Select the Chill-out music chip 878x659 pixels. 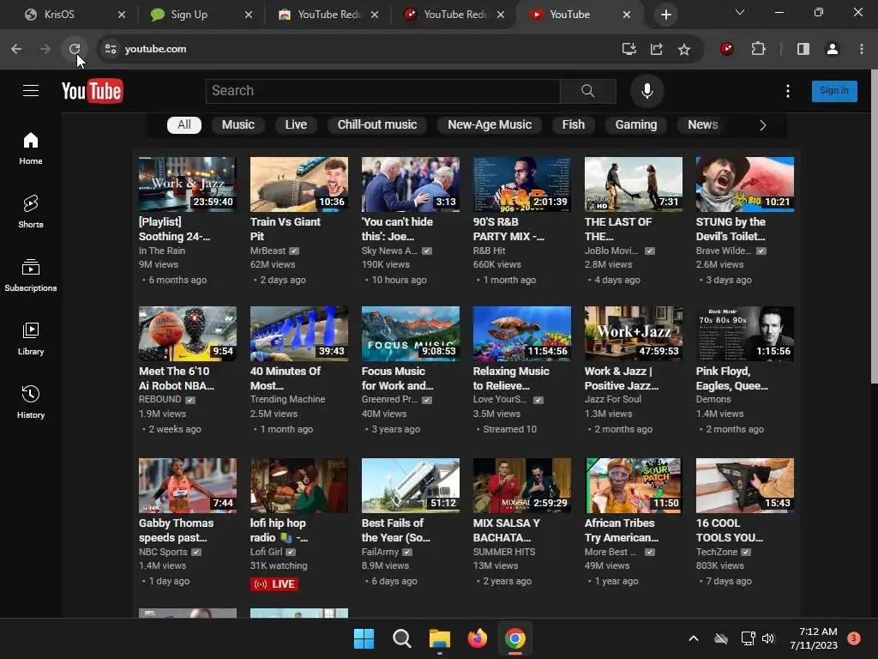pos(377,125)
